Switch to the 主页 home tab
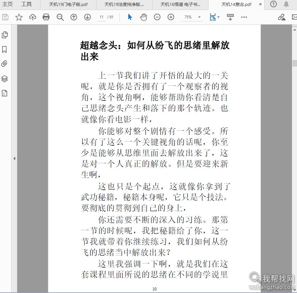This screenshot has width=297, height=293. tap(7, 4)
